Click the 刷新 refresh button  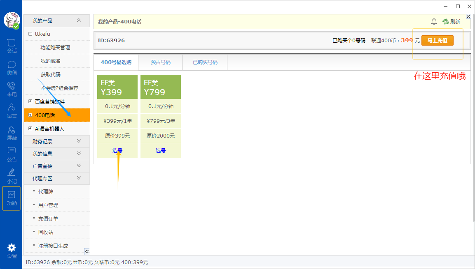451,22
